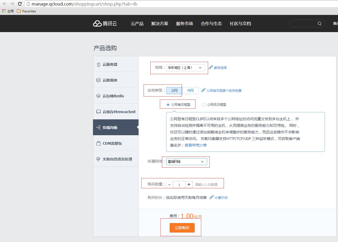Click the 云数据库 sidebar icon
Screen dimensions: 338x242
(x=99, y=80)
